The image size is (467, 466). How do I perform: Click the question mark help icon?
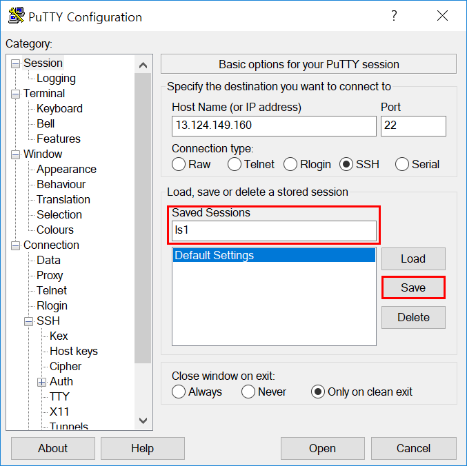(x=394, y=15)
